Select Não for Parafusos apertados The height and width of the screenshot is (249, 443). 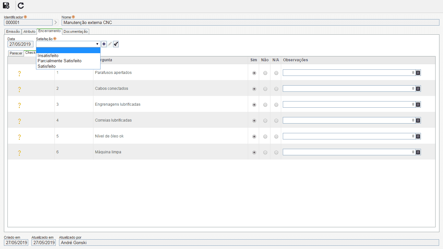click(265, 73)
